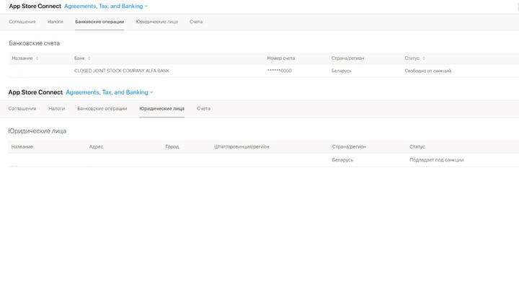Click sort icon beside Статус in bank table
Screen dimensions: 519x292
[423, 58]
